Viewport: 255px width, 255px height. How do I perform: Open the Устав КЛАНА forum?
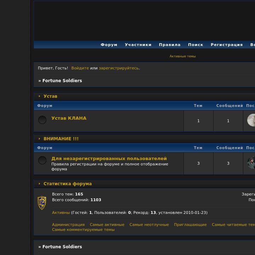pos(69,118)
